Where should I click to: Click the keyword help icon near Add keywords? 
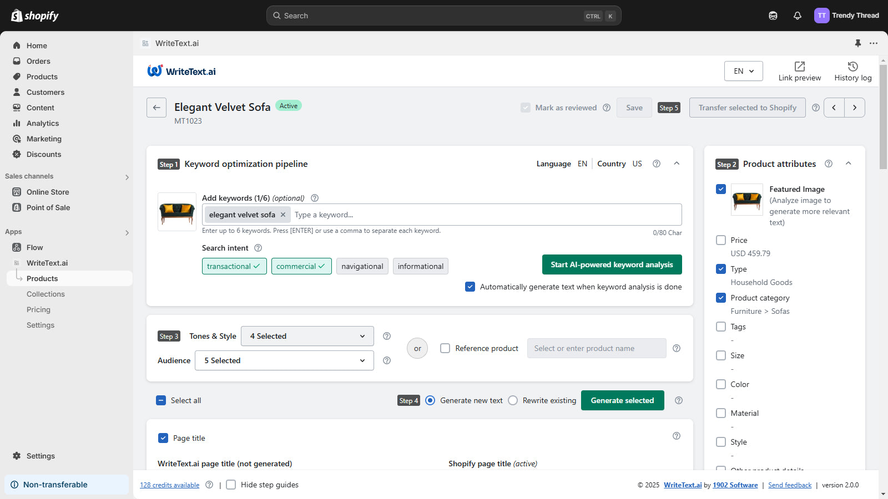click(315, 198)
